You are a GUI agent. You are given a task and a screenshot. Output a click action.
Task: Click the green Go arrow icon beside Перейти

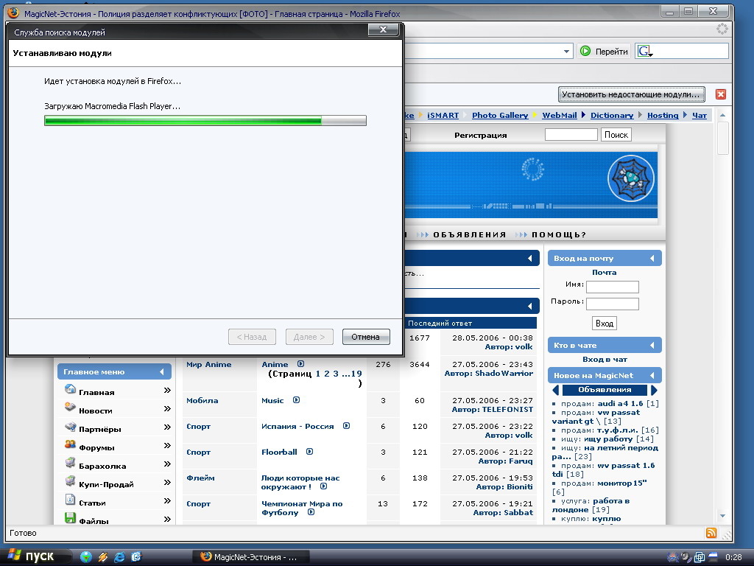coord(585,51)
